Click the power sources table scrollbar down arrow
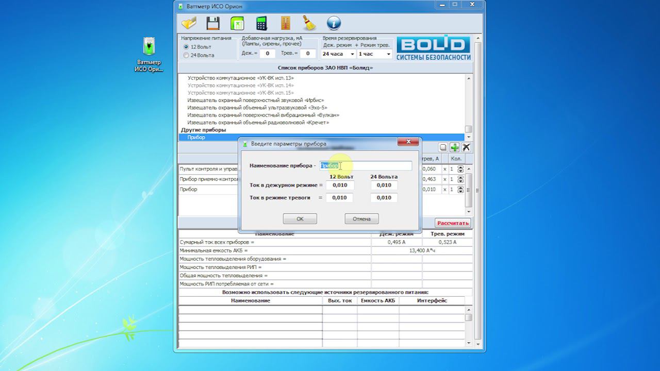 pos(469,343)
